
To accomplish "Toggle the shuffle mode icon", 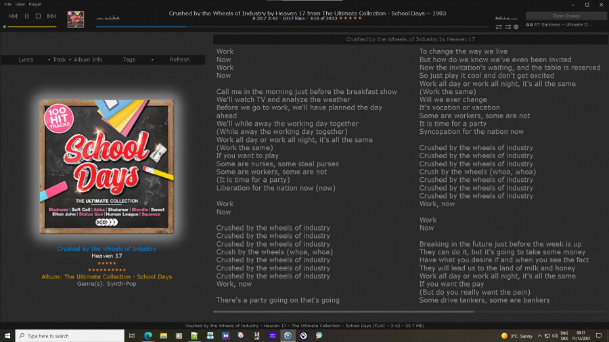I will click(507, 27).
